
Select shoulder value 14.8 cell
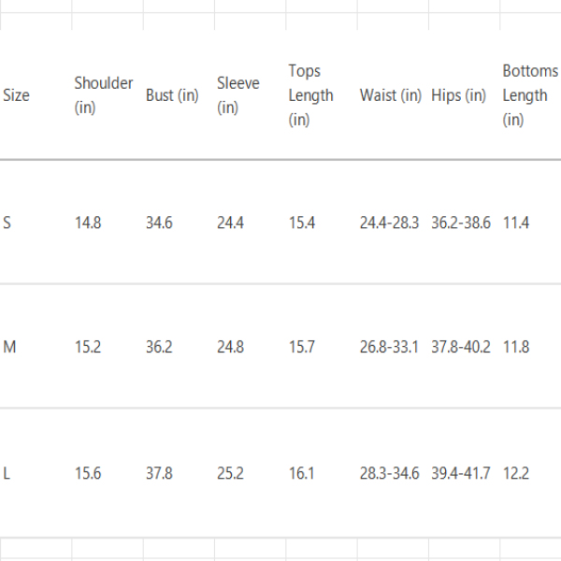click(x=88, y=223)
